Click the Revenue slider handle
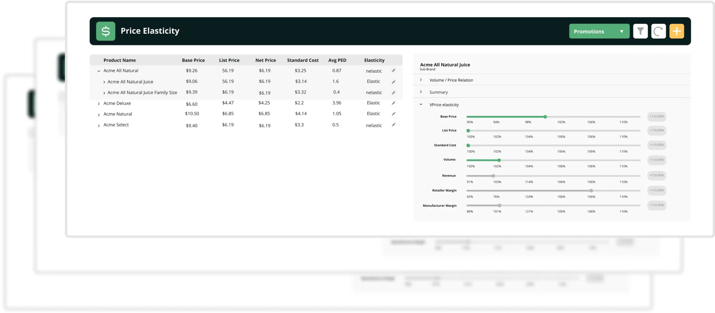Screen dimensions: 715x313 [x=493, y=176]
